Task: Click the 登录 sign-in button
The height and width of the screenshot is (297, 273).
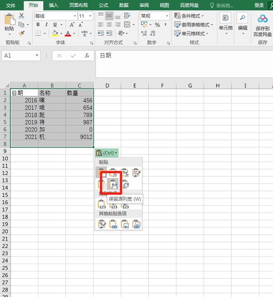Action: pyautogui.click(x=259, y=5)
